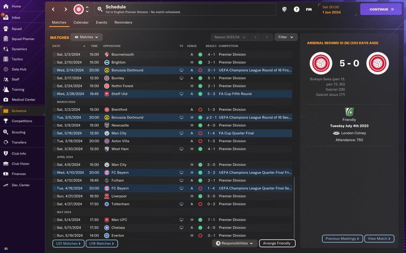Open the Inbox with 75 unread
Viewport: 406px width, 253px height.
click(6, 17)
